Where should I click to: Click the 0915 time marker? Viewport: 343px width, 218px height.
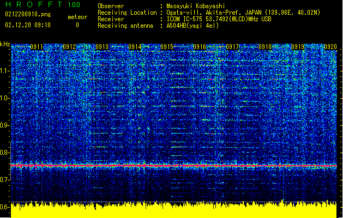(x=167, y=47)
